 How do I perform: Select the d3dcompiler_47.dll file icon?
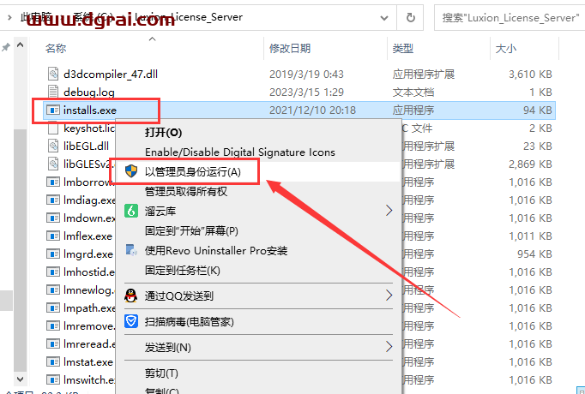[x=53, y=74]
